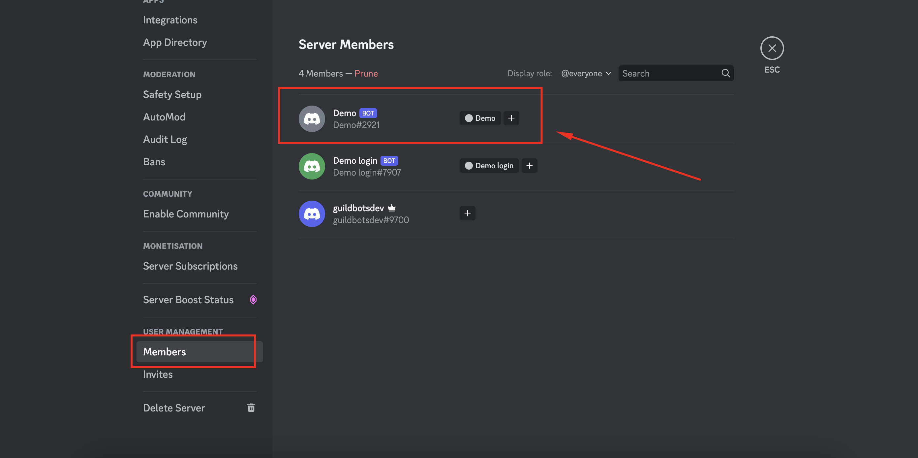Click the Demo bot avatar

tap(312, 118)
